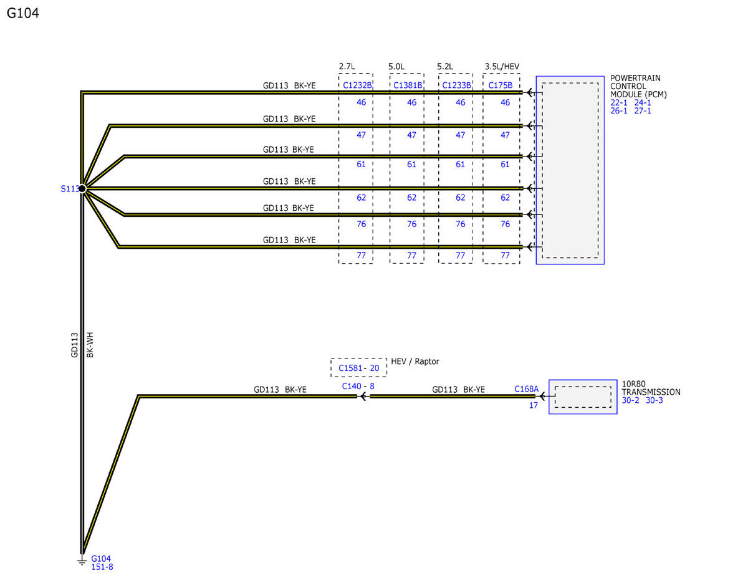This screenshot has height=578, width=748.
Task: Go to PCM cell reference 22-1
Action: (620, 103)
